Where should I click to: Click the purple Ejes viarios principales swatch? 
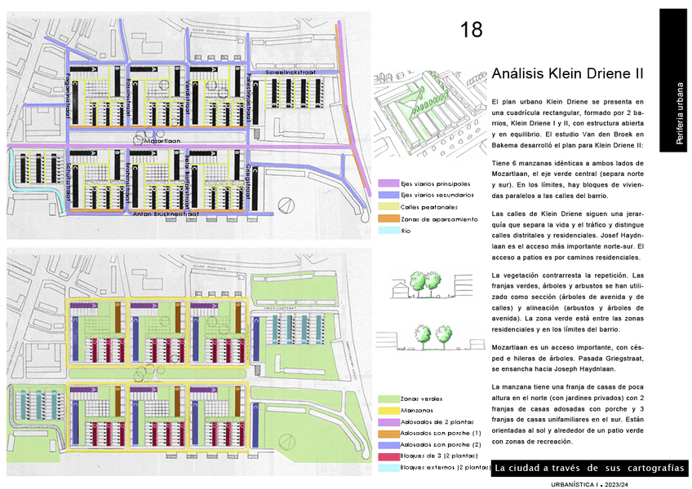[x=388, y=183]
